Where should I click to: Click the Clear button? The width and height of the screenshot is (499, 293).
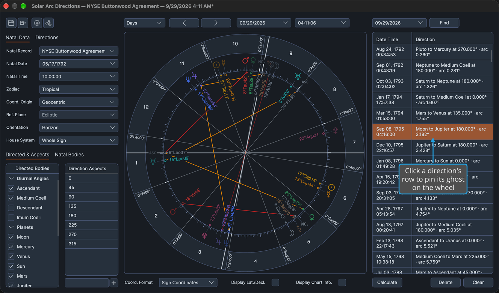pyautogui.click(x=478, y=282)
